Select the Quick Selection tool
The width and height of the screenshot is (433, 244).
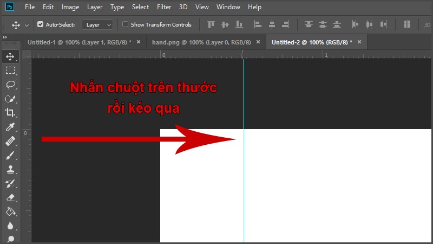[10, 99]
